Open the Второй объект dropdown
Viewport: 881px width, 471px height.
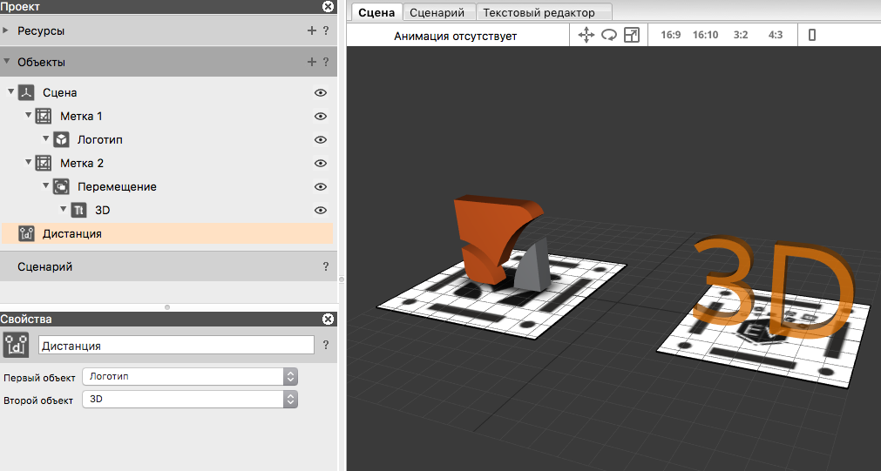point(190,399)
